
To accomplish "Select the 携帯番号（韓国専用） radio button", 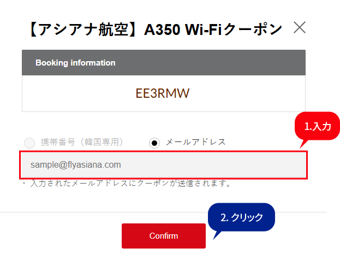I will point(30,143).
